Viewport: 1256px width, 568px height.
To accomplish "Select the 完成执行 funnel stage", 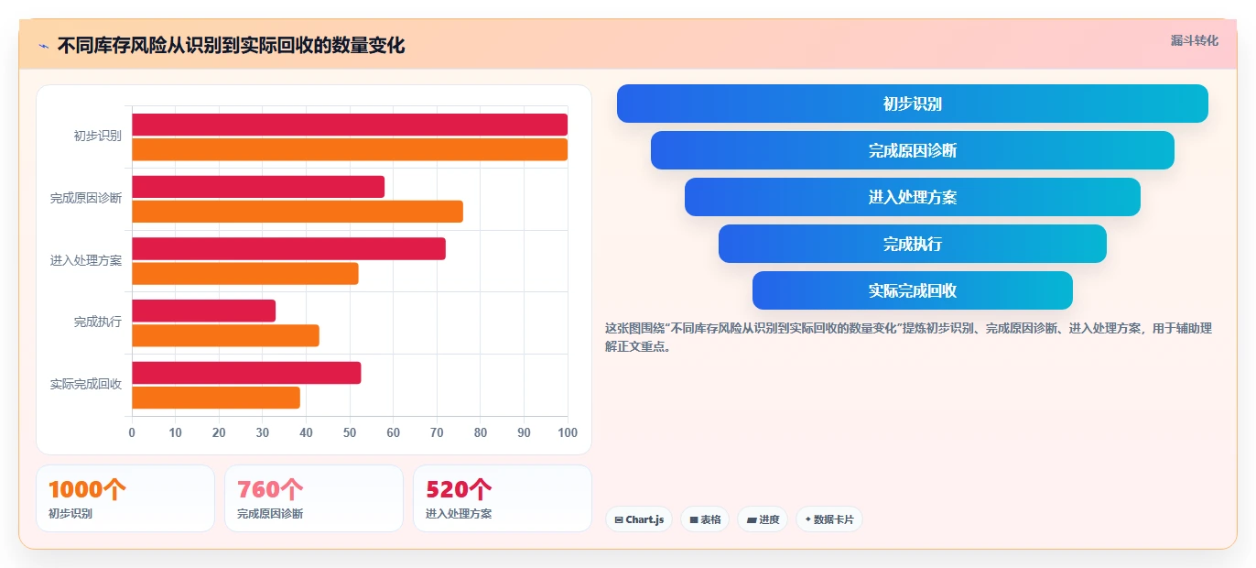I will (x=912, y=244).
